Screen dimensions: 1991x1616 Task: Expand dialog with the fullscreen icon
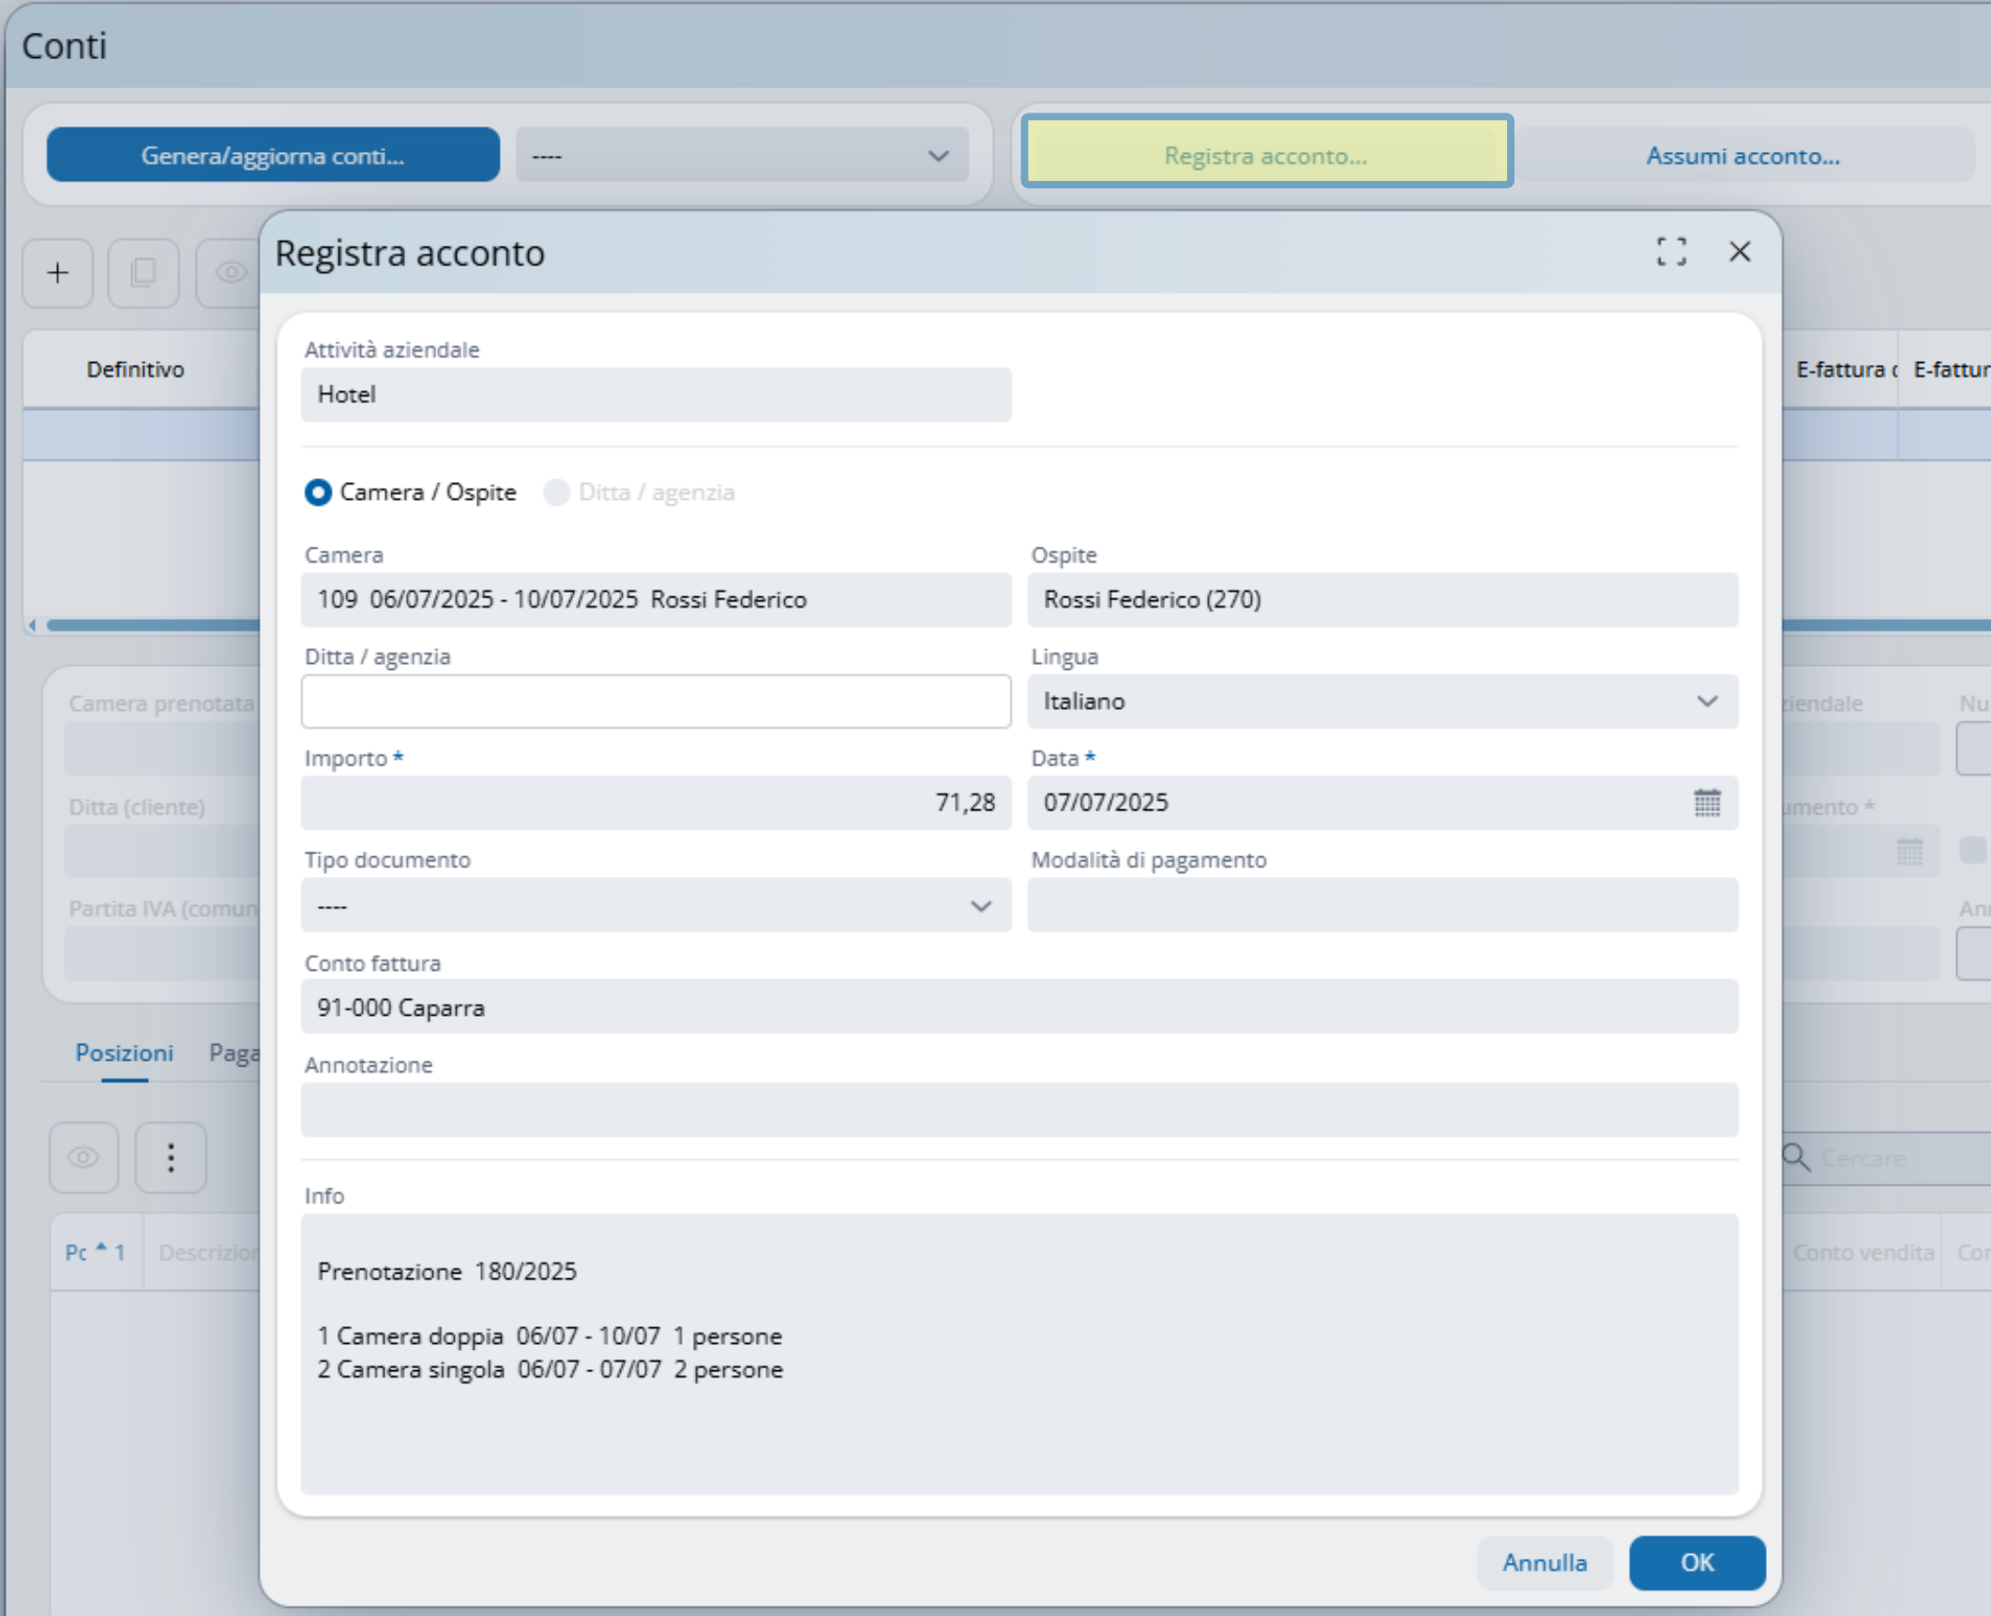(x=1671, y=251)
